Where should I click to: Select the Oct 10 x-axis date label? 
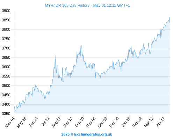[x=80, y=122]
